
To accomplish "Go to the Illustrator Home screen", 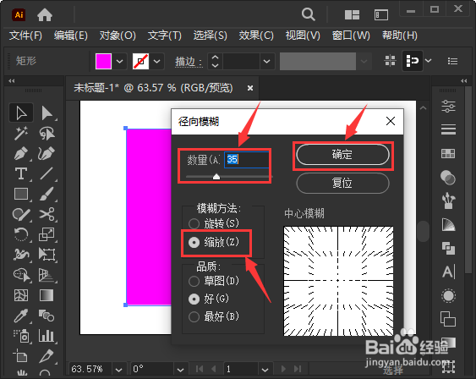I will point(45,14).
